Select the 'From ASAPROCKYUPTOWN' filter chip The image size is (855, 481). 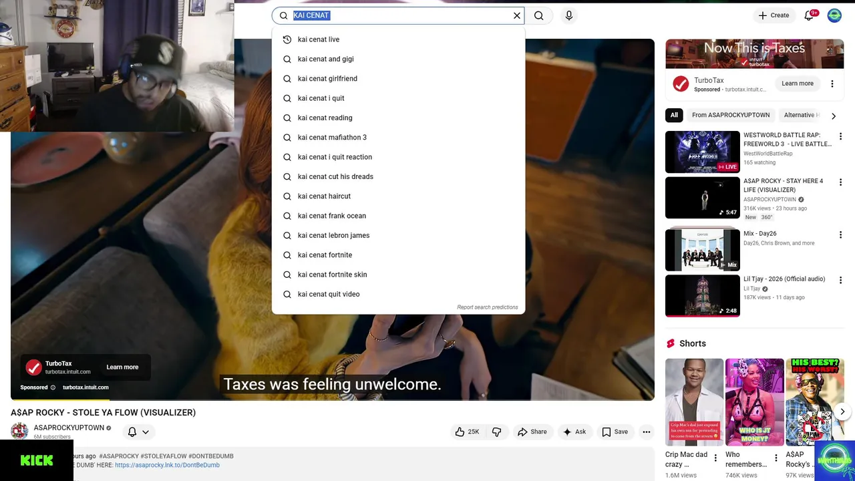[731, 115]
